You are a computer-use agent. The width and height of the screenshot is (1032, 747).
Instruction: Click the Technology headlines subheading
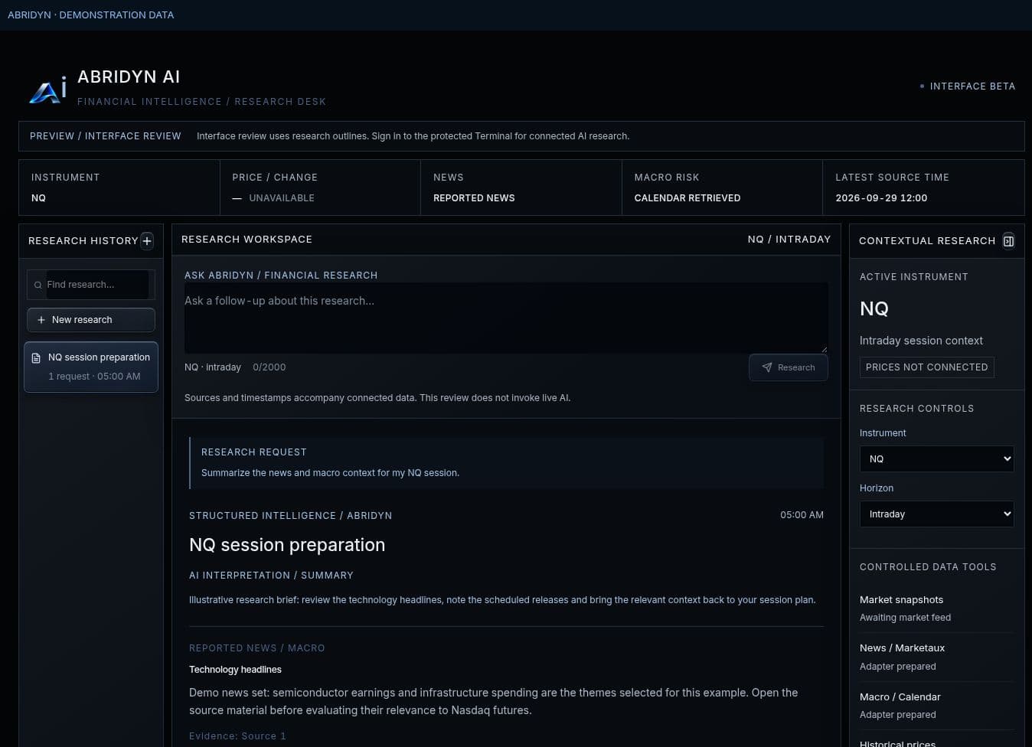[235, 670]
